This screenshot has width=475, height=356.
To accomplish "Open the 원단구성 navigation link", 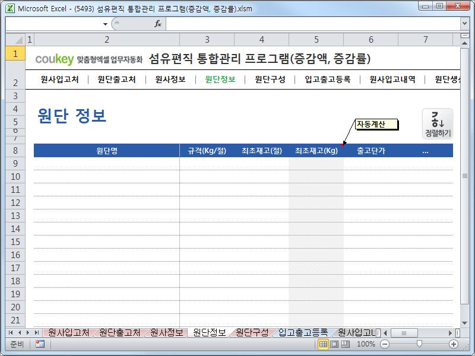I will pyautogui.click(x=270, y=80).
